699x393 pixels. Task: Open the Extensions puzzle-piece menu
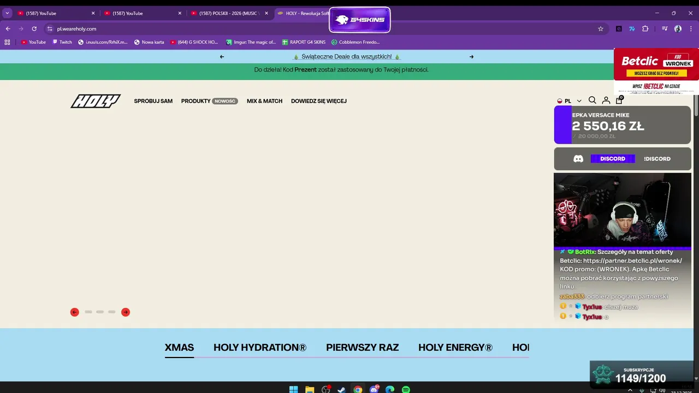coord(645,28)
